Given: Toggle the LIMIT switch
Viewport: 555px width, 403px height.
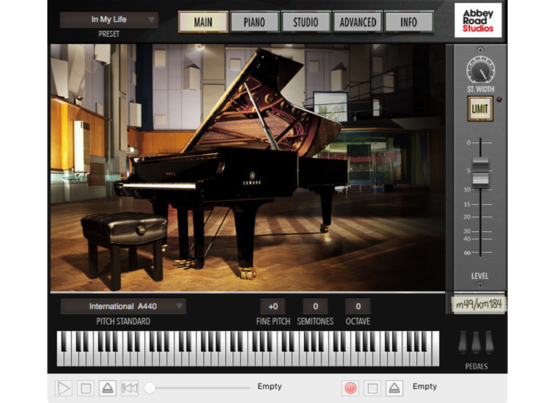Looking at the screenshot, I should [x=480, y=109].
